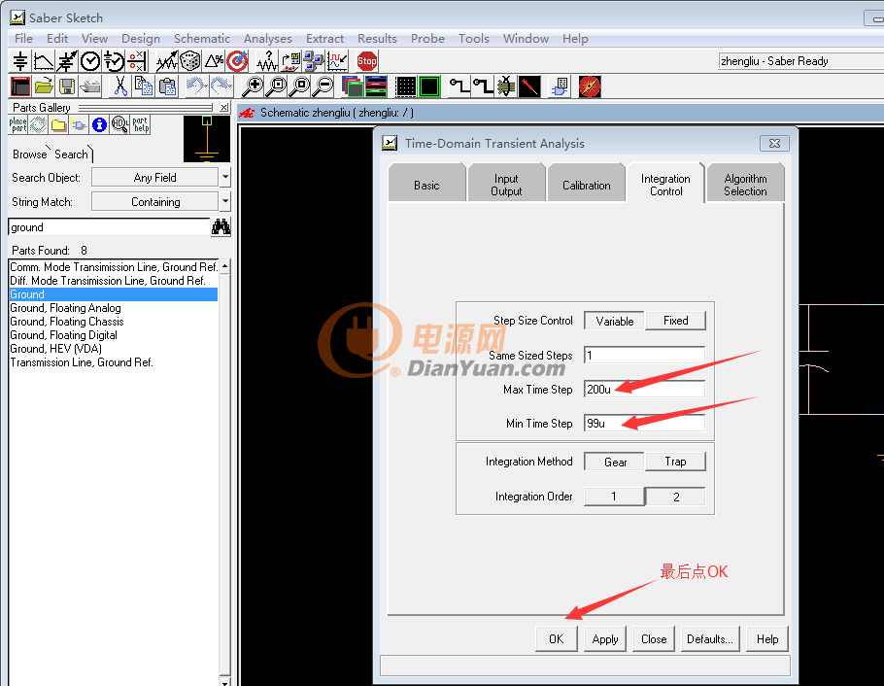Click the Min Time Step field
This screenshot has width=884, height=686.
[644, 423]
